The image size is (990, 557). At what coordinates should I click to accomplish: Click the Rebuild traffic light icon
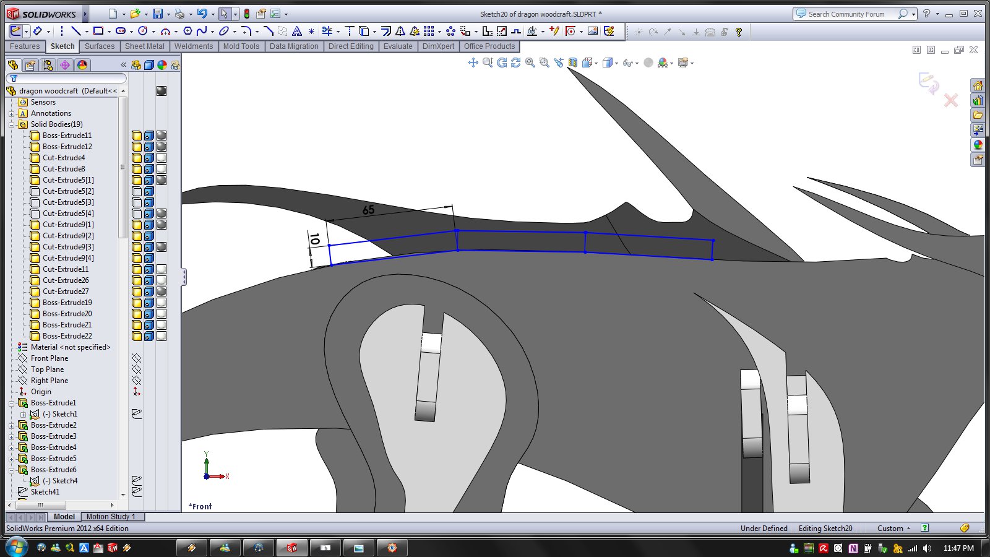[x=246, y=14]
